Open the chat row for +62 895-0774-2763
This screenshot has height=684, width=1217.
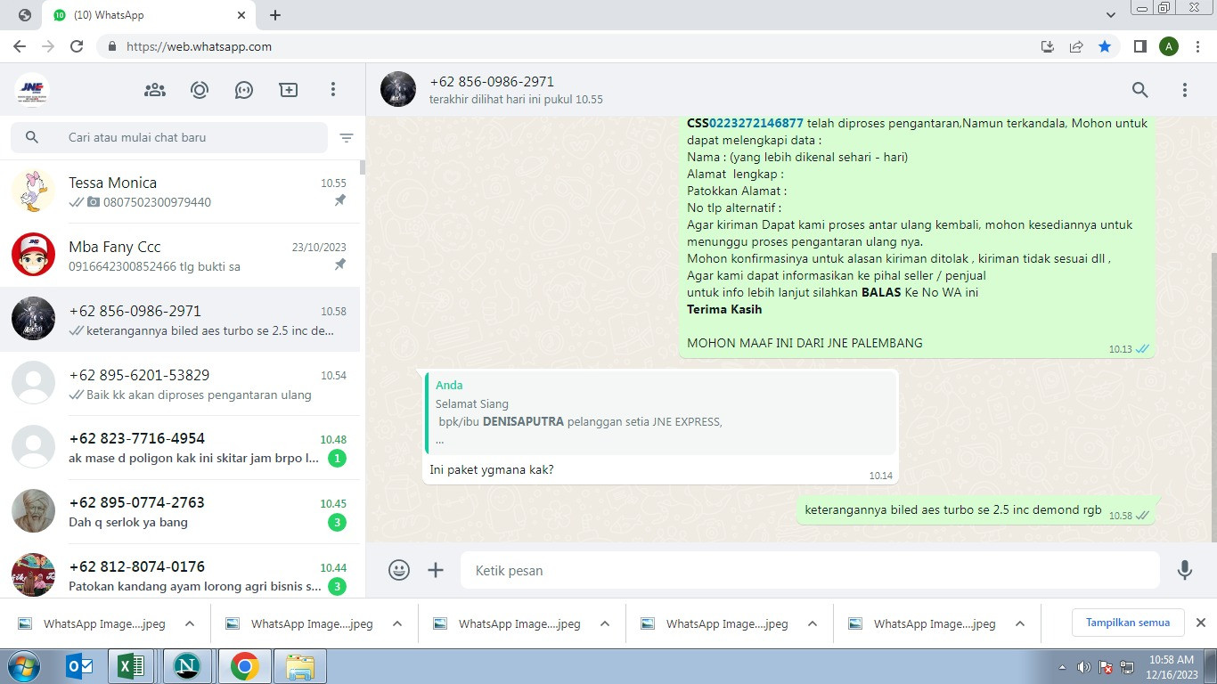click(x=180, y=512)
